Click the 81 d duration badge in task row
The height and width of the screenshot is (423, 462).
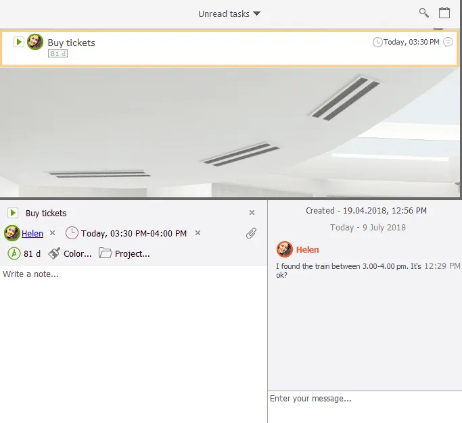(x=57, y=53)
